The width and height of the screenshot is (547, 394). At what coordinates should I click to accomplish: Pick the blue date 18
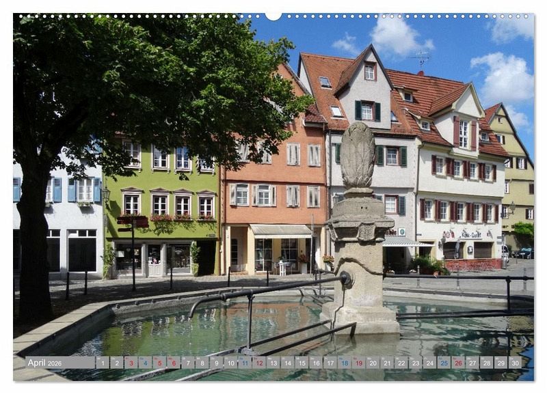click(x=345, y=363)
